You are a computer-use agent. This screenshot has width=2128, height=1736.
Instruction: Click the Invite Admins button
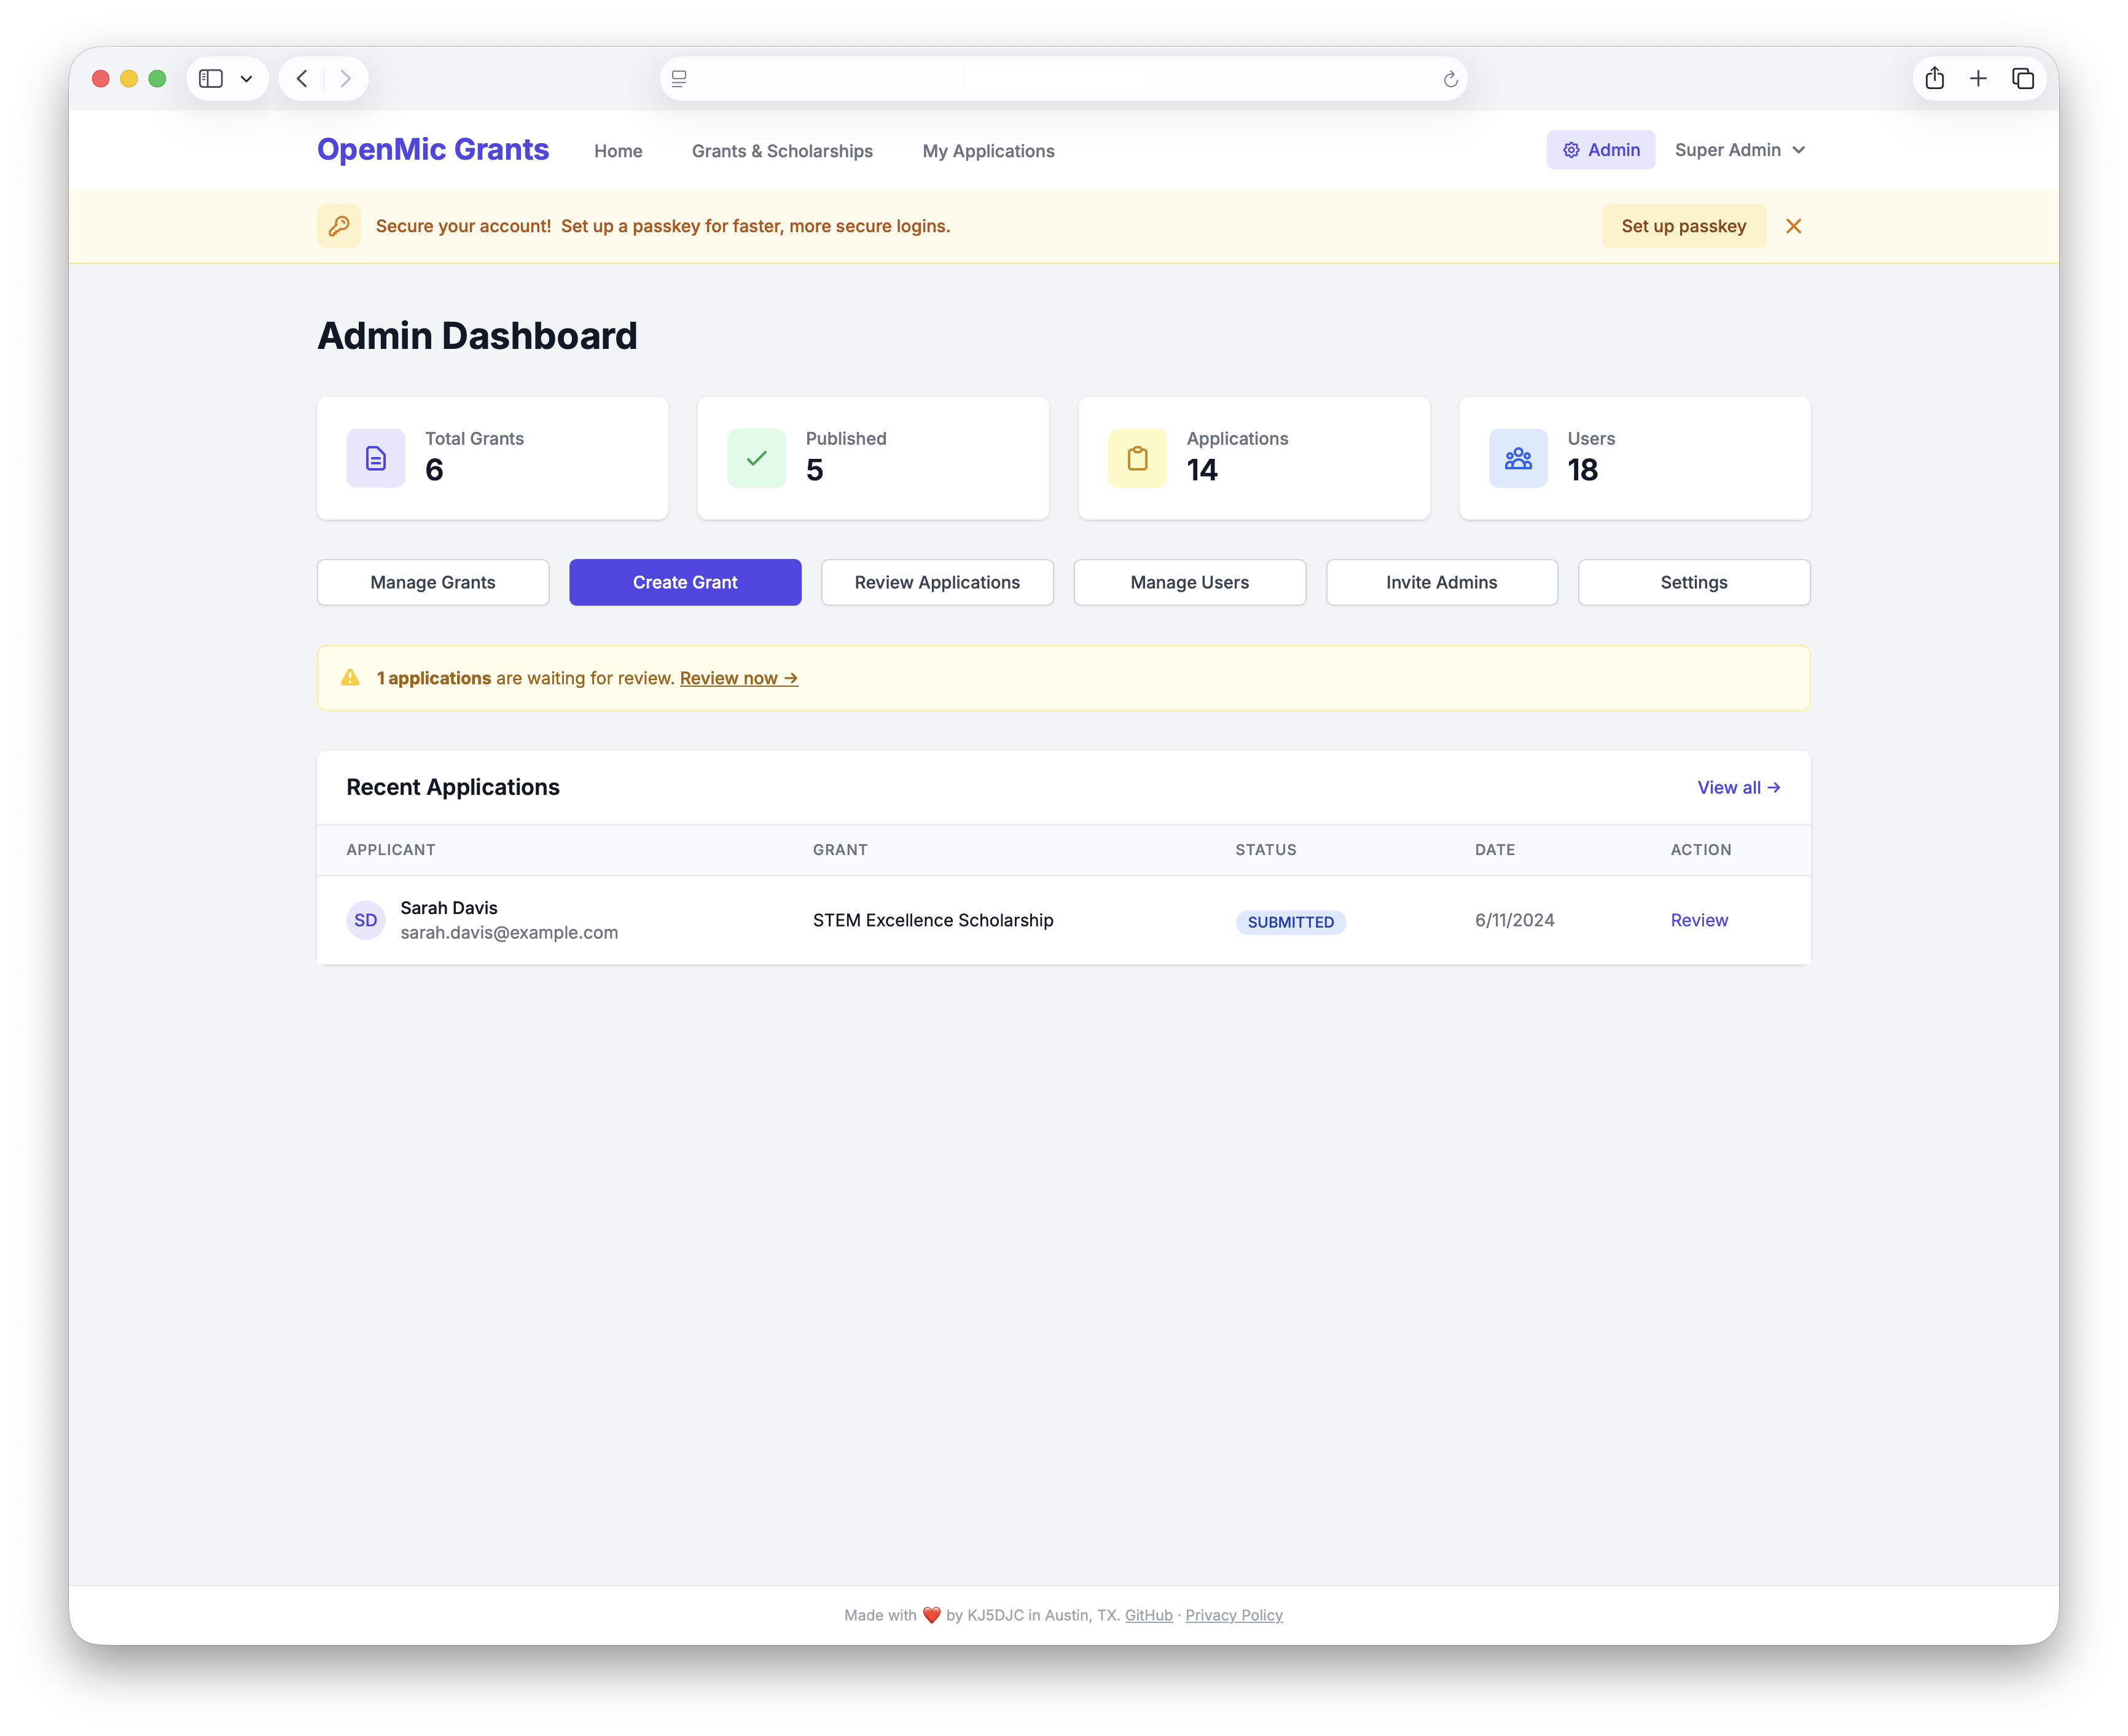[x=1441, y=582]
